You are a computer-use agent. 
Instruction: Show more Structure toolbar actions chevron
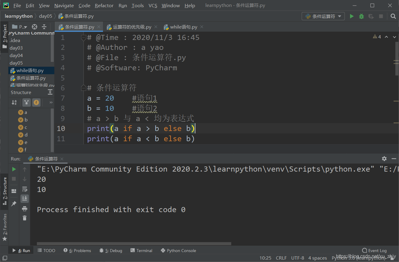click(51, 102)
